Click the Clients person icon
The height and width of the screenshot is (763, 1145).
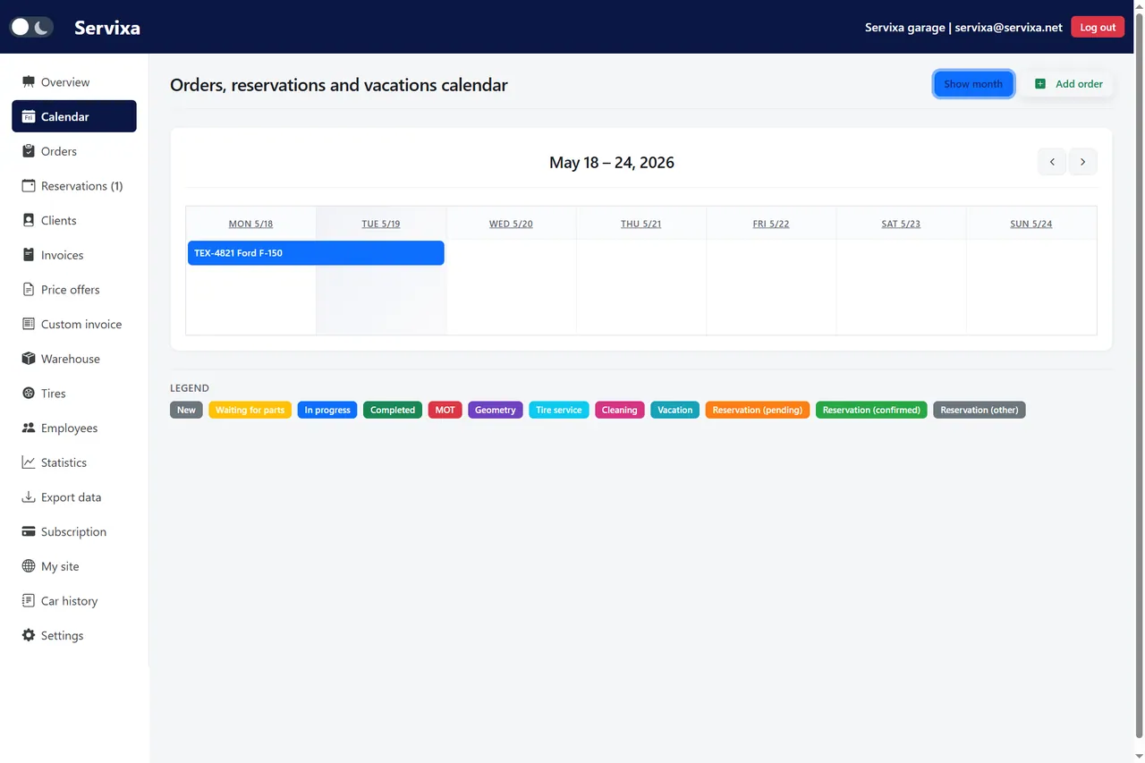(x=29, y=220)
